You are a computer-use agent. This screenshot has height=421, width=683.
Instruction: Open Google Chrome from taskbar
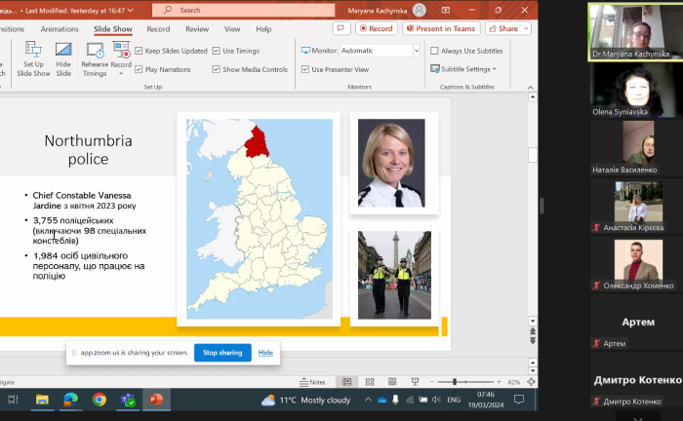click(x=99, y=400)
